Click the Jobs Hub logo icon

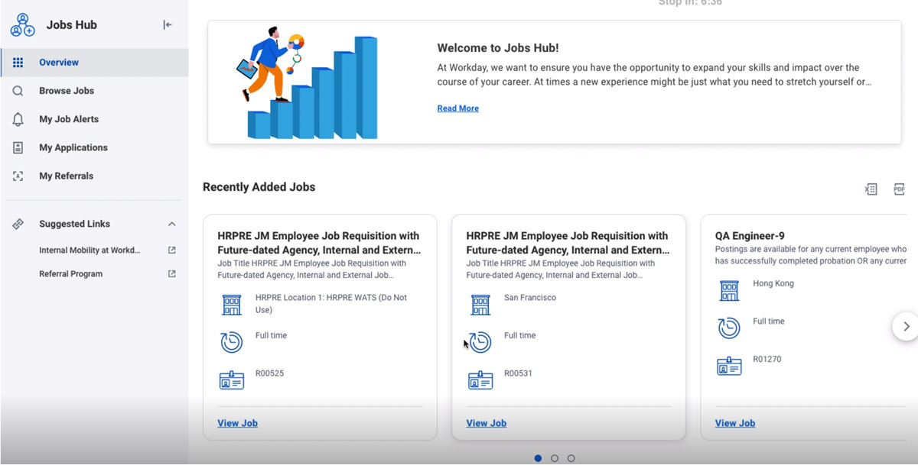22,24
